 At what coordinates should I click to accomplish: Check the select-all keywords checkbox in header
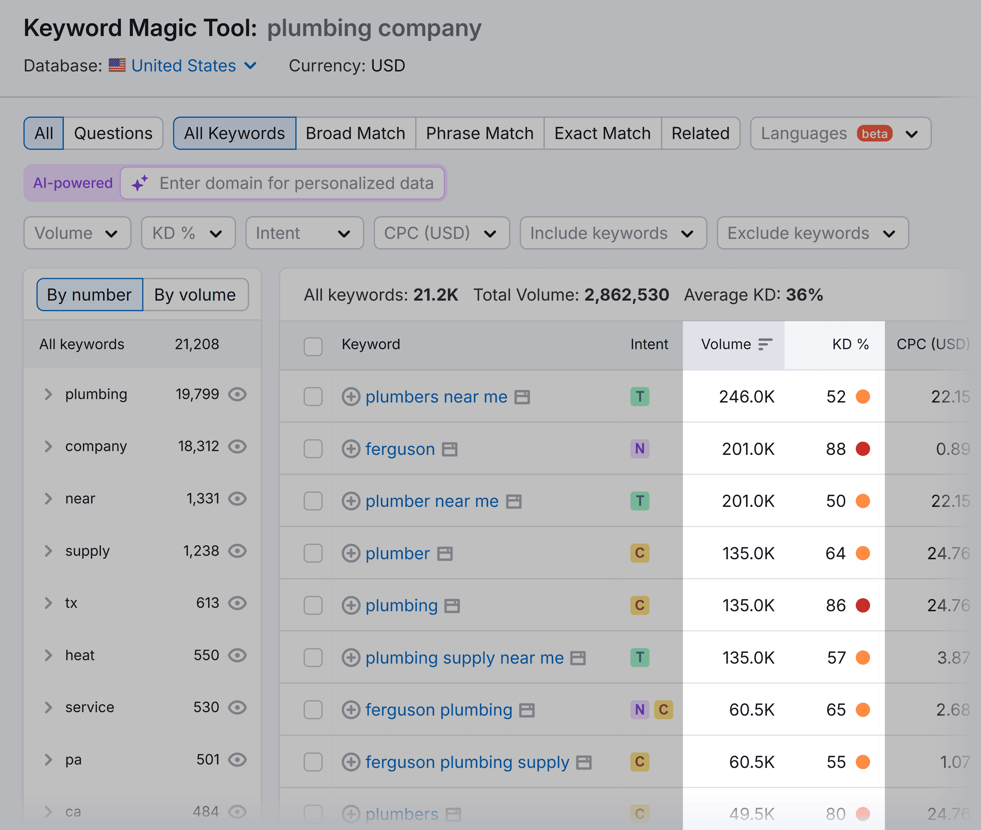(313, 347)
